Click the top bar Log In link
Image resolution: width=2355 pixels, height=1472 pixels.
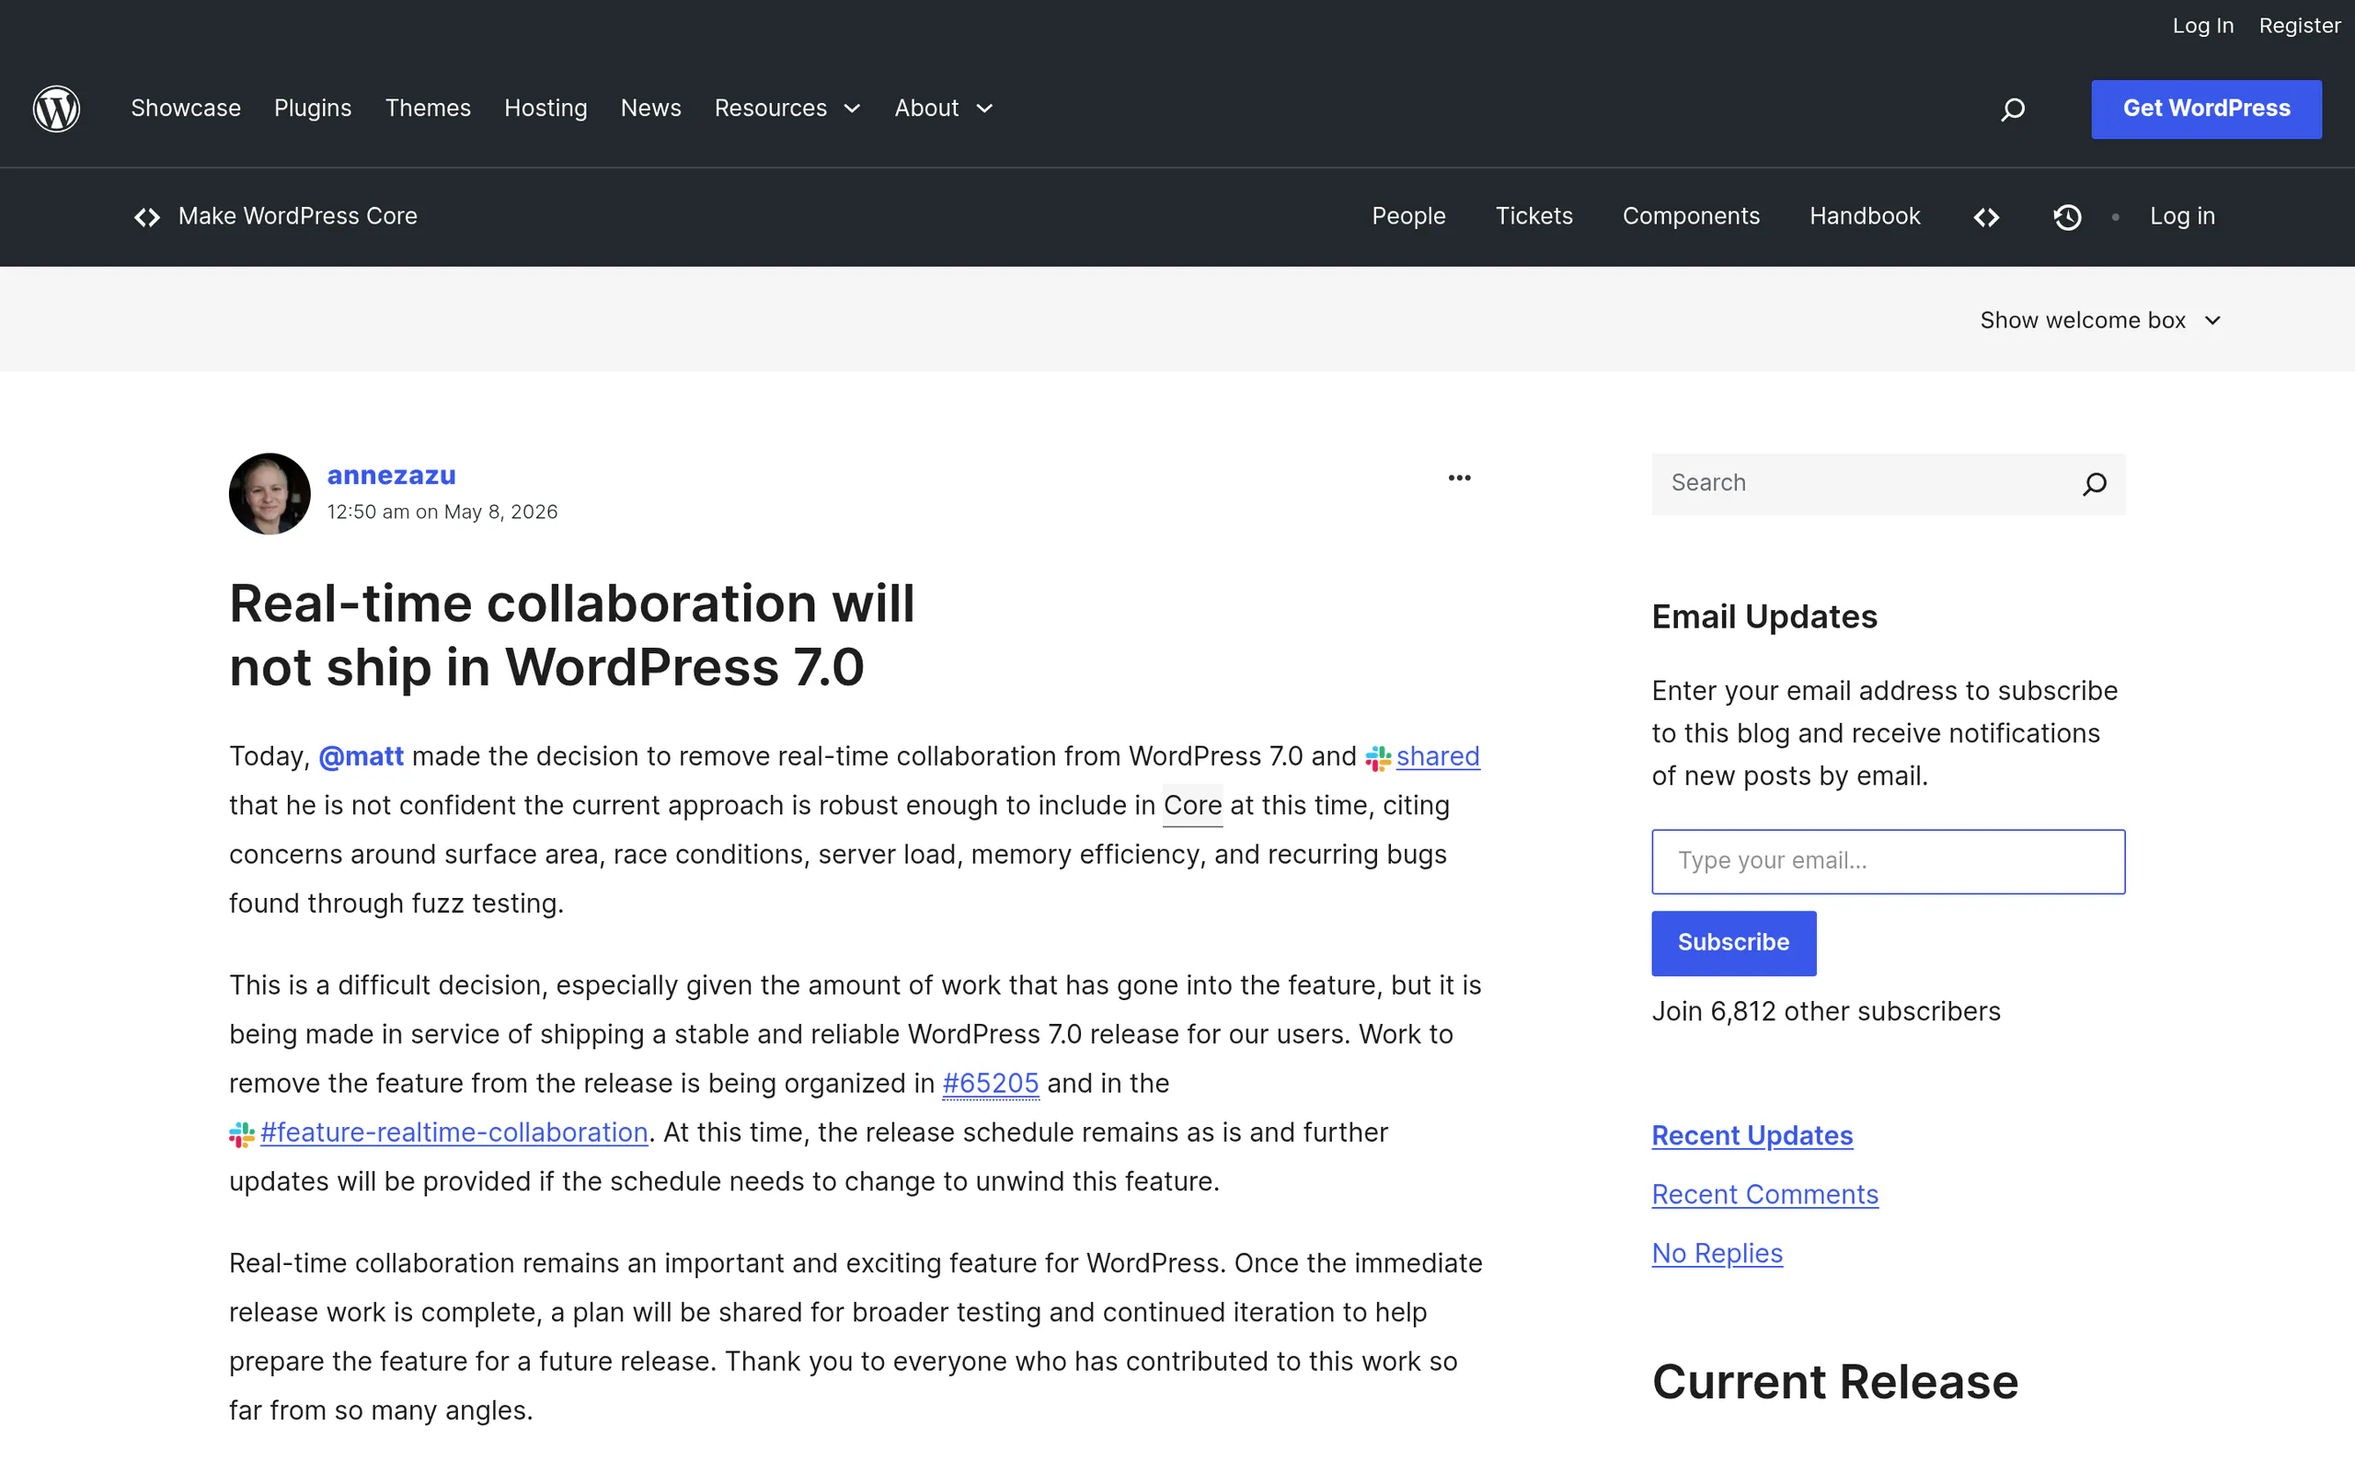[x=2202, y=26]
